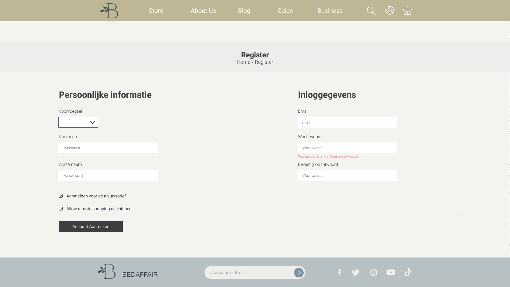Focus the Voornaam input field
This screenshot has width=510, height=287.
[x=108, y=148]
